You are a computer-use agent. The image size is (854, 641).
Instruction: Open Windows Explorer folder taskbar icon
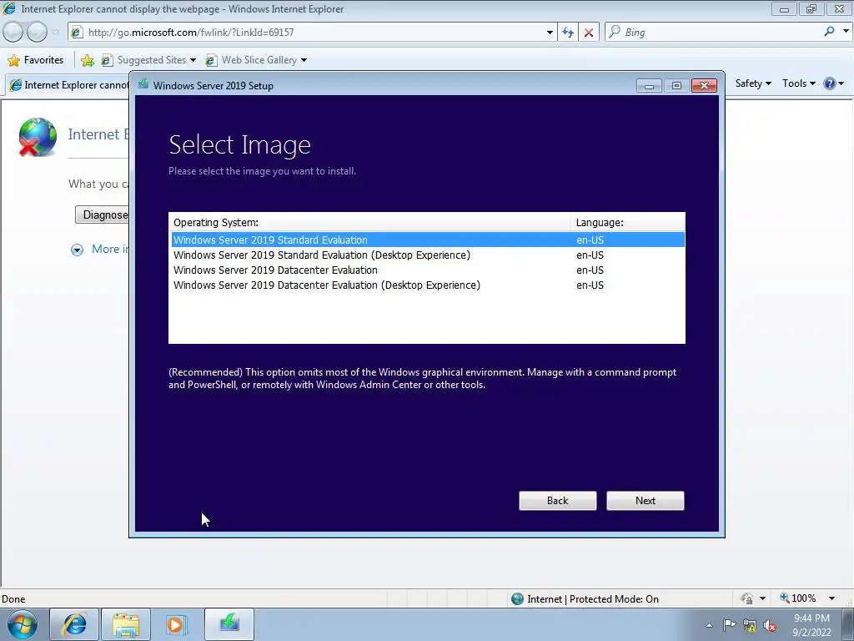coord(126,624)
